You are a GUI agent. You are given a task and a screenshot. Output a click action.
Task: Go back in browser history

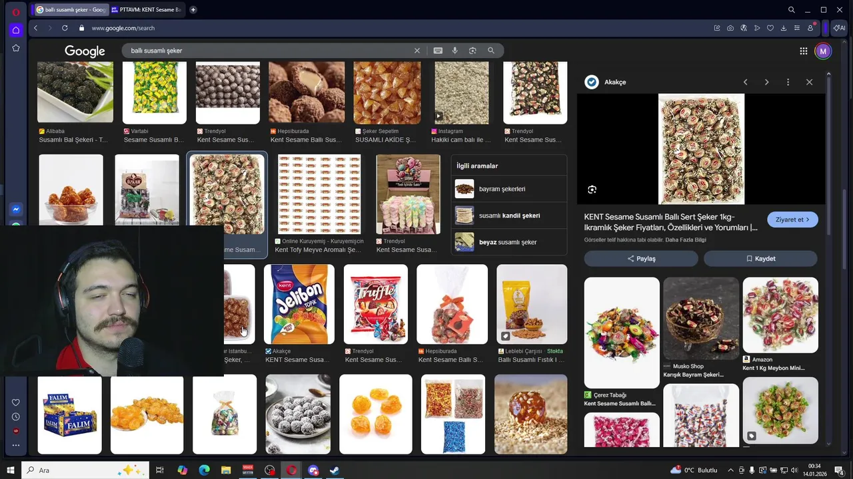(x=35, y=28)
